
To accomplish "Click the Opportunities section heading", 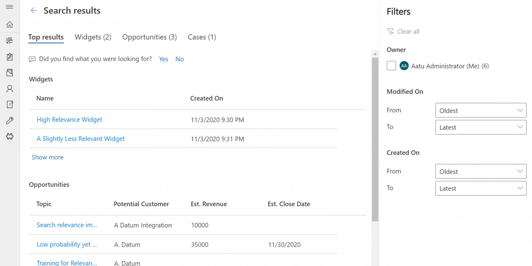I will pos(49,185).
